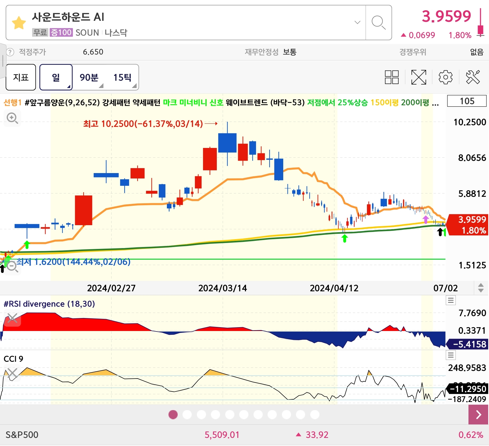Click the CCI value tag -11.2950
The image size is (489, 446).
[x=467, y=389]
